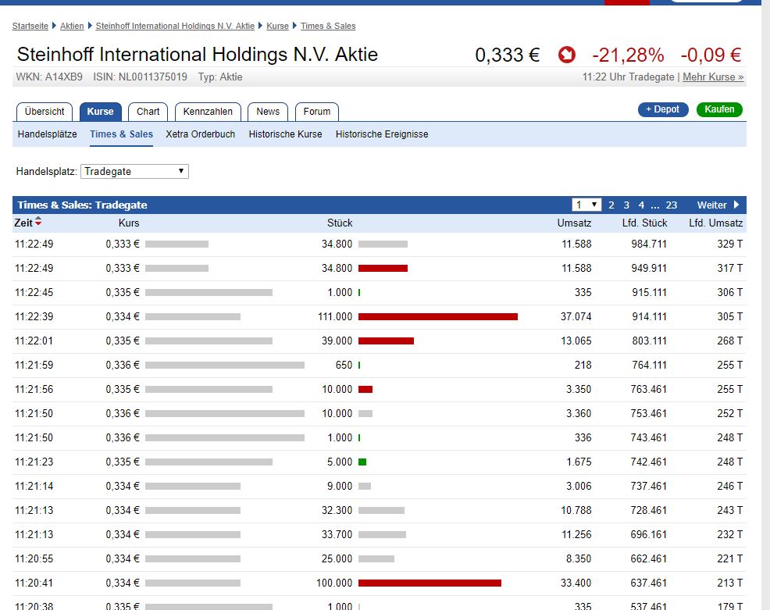Image resolution: width=770 pixels, height=610 pixels.
Task: Click the 11:22:45 time cell
Action: [34, 292]
